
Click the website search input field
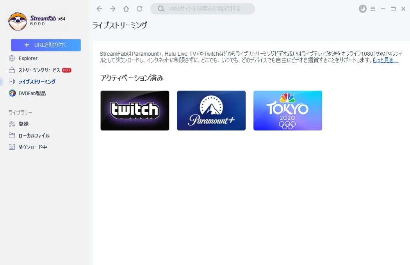pos(203,9)
